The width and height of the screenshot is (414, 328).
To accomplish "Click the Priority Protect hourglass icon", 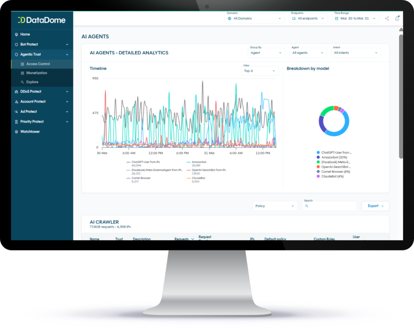I will (x=16, y=122).
